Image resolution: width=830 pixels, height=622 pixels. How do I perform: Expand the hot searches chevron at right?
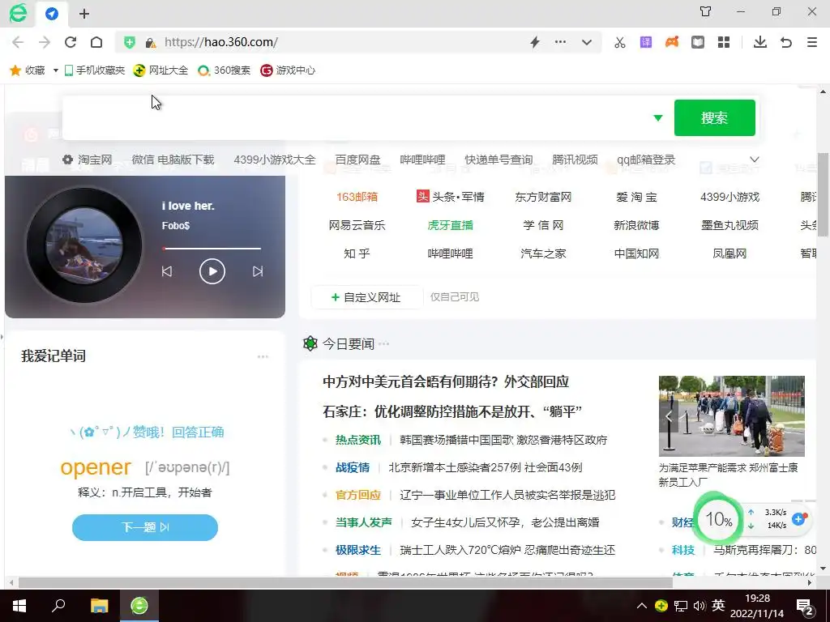[x=755, y=160]
